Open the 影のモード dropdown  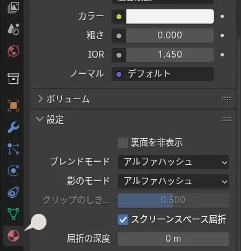tap(173, 182)
